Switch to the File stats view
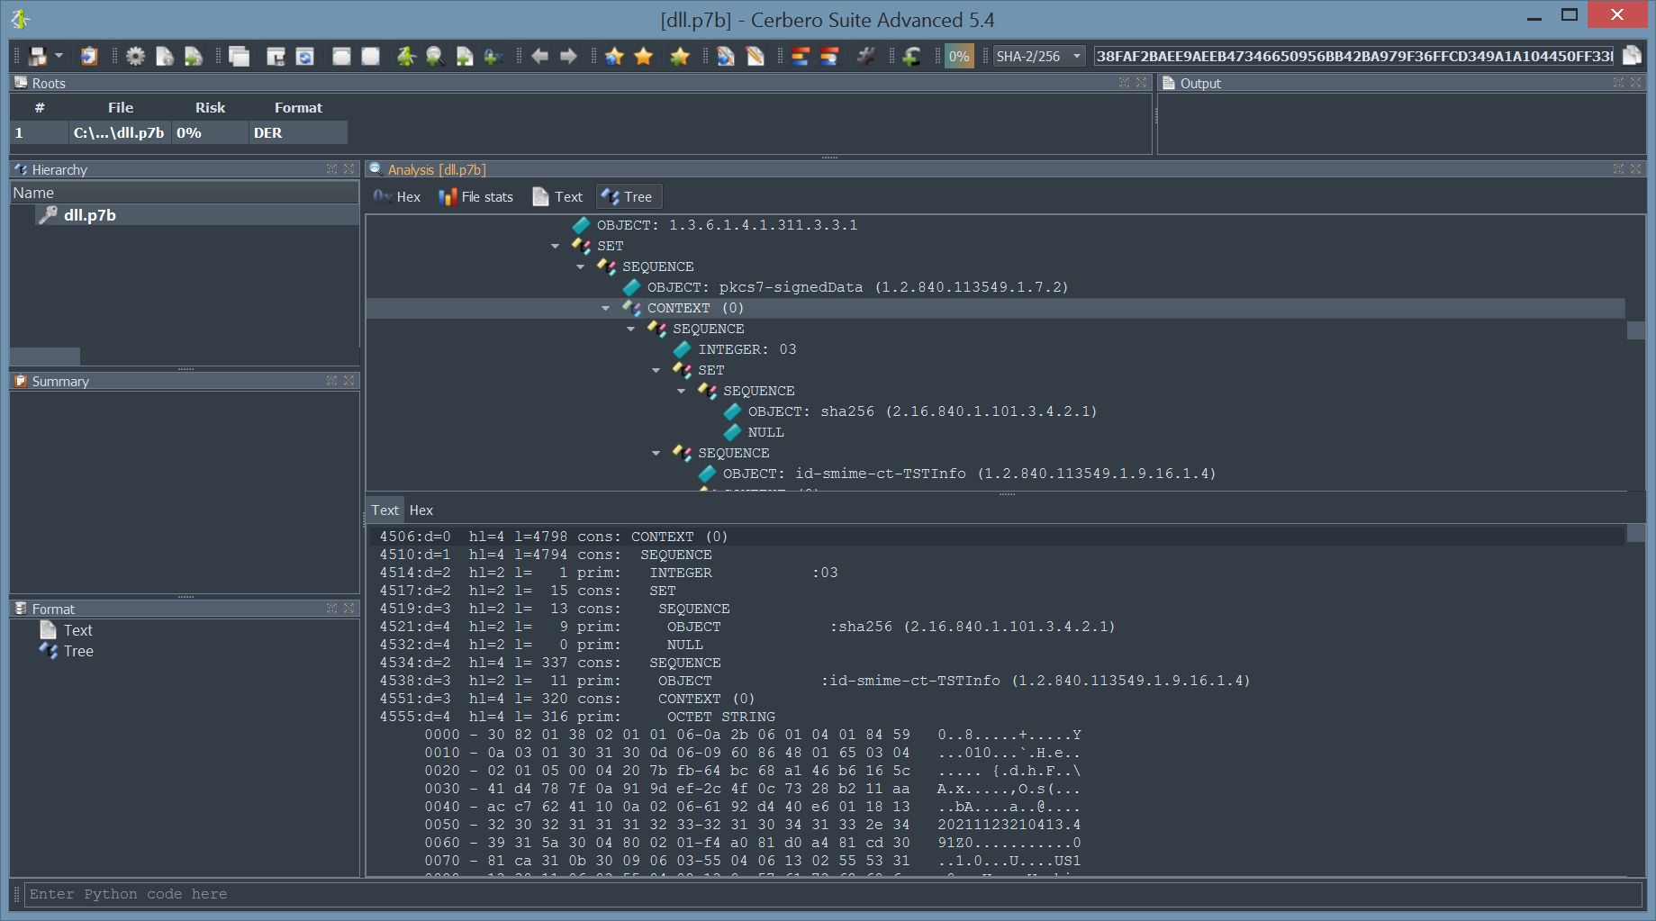This screenshot has height=921, width=1656. tap(475, 196)
